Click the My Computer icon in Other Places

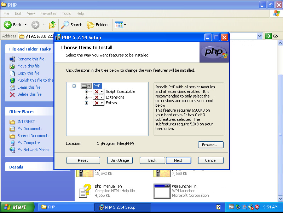pos(12,143)
